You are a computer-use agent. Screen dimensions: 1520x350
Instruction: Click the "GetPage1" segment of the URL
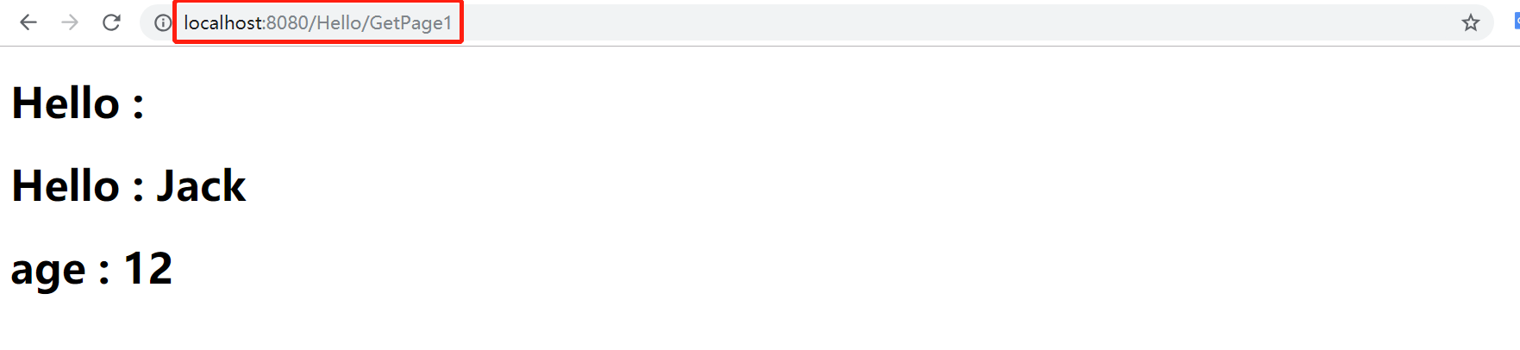pos(410,23)
